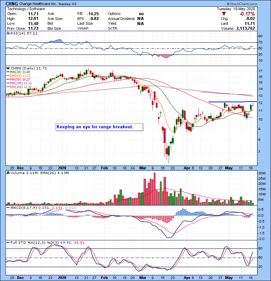Click the Tuesday 19-May-2020 date
This screenshot has width=271, height=281.
236,9
